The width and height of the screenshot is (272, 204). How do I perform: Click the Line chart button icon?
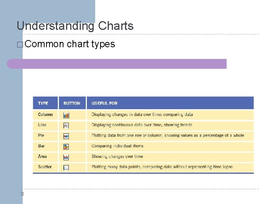[x=66, y=125]
